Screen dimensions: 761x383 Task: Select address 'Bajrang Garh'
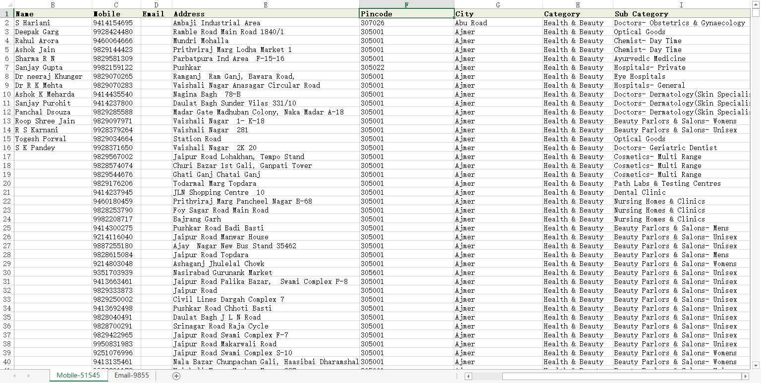[266, 219]
